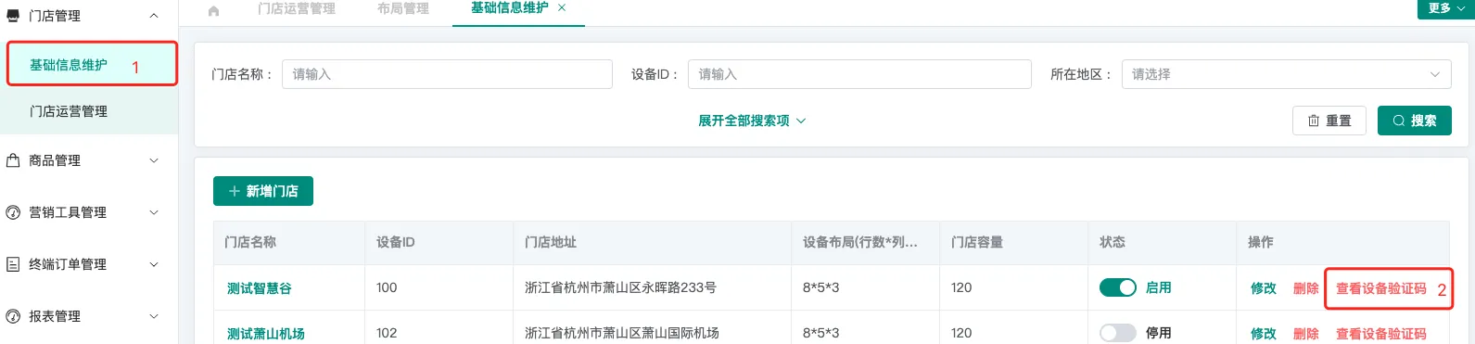Open the 所在地区 dropdown
Image resolution: width=1475 pixels, height=344 pixels.
[x=1286, y=74]
